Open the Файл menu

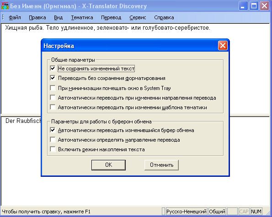[x=15, y=17]
